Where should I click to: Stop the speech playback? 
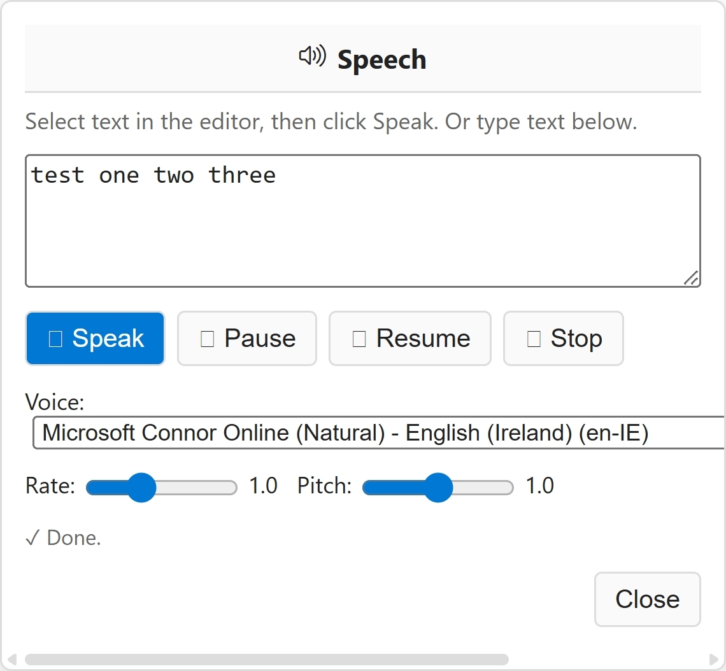(x=564, y=339)
